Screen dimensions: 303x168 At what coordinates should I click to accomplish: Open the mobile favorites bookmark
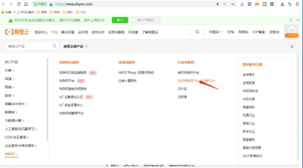coord(26,12)
